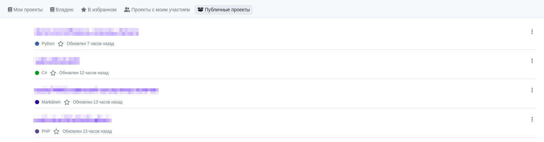Star the Python project
544x142 pixels.
click(61, 44)
